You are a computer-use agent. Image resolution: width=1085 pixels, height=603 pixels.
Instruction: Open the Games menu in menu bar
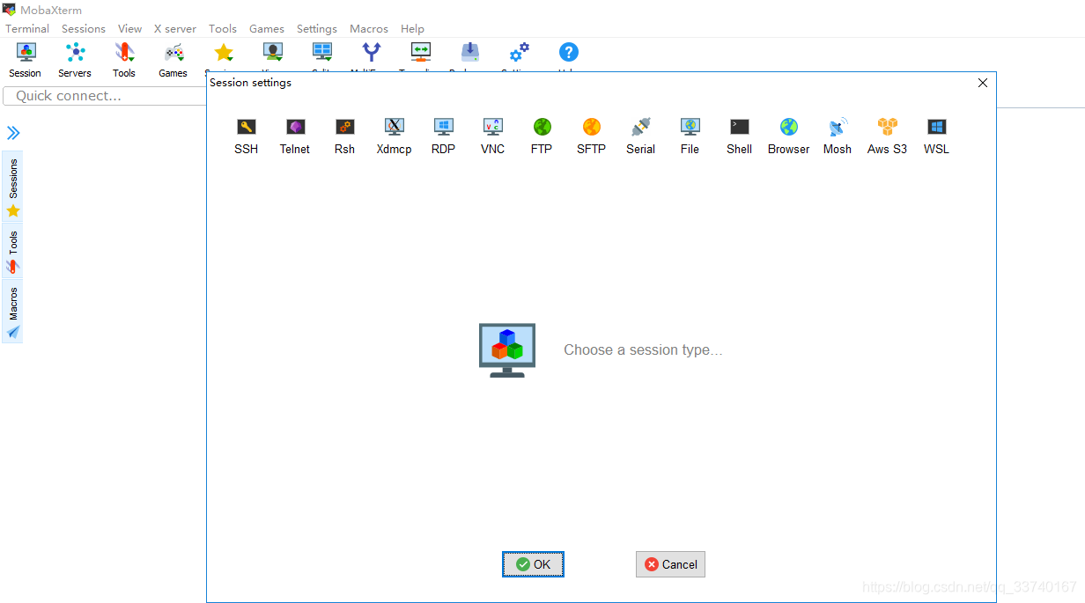tap(267, 28)
